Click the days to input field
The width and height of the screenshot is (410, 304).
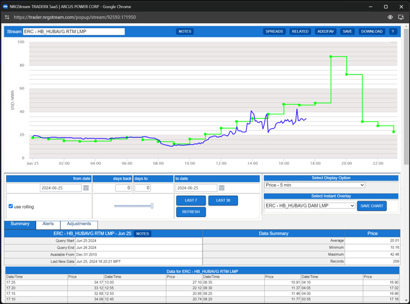tap(143, 188)
